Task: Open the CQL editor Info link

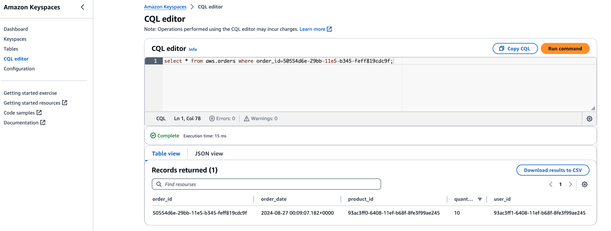Action: [x=193, y=49]
